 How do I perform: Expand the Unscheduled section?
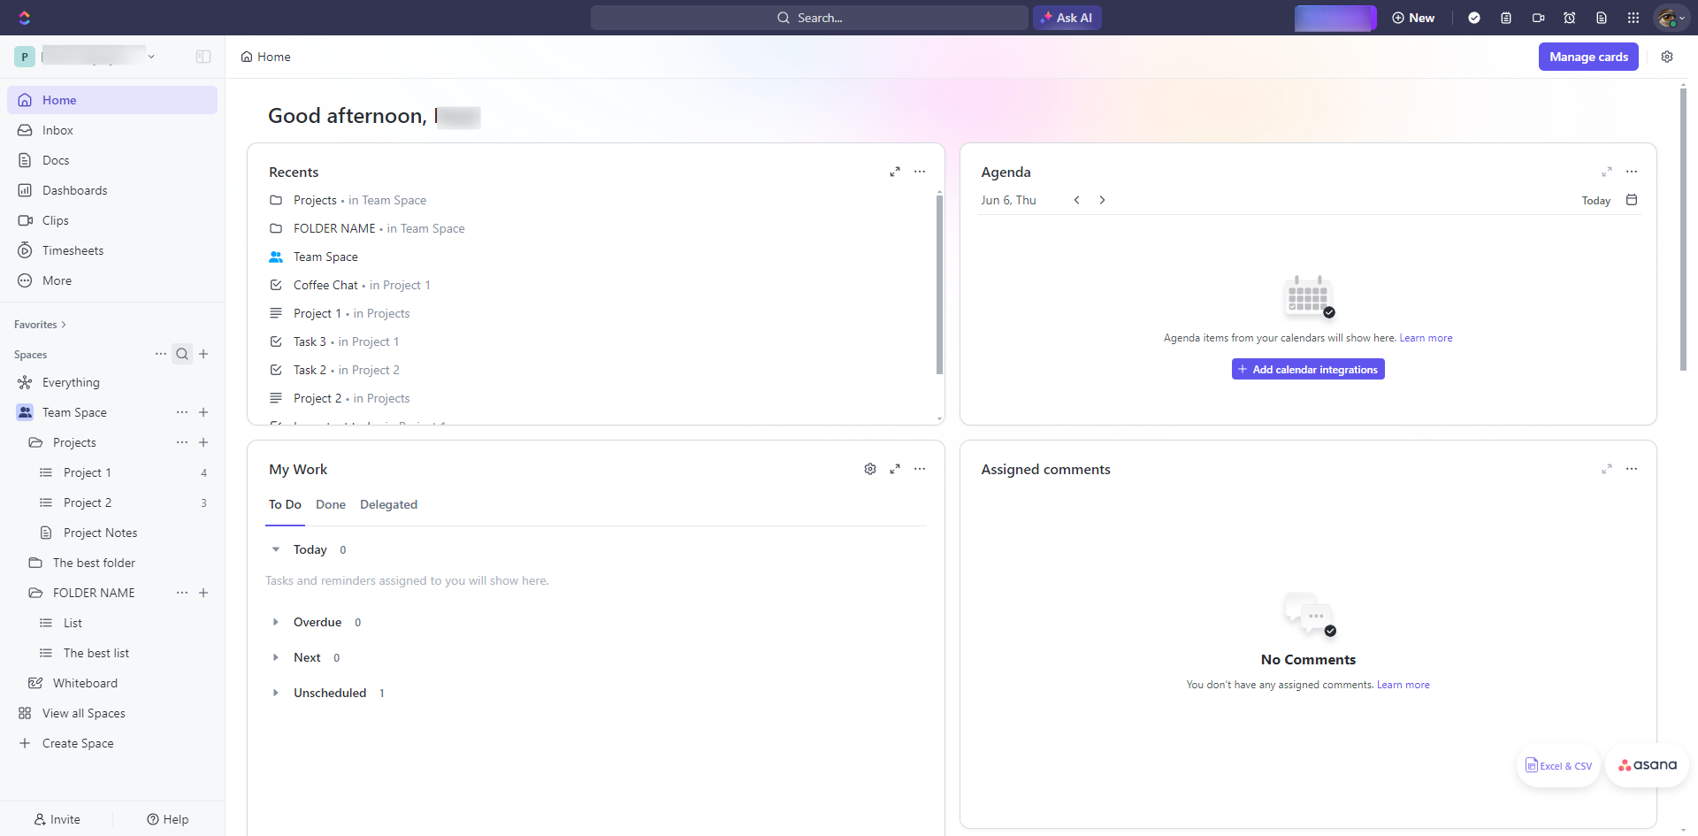276,693
